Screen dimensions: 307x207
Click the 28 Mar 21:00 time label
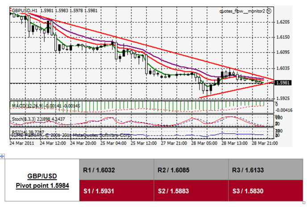tap(265, 143)
